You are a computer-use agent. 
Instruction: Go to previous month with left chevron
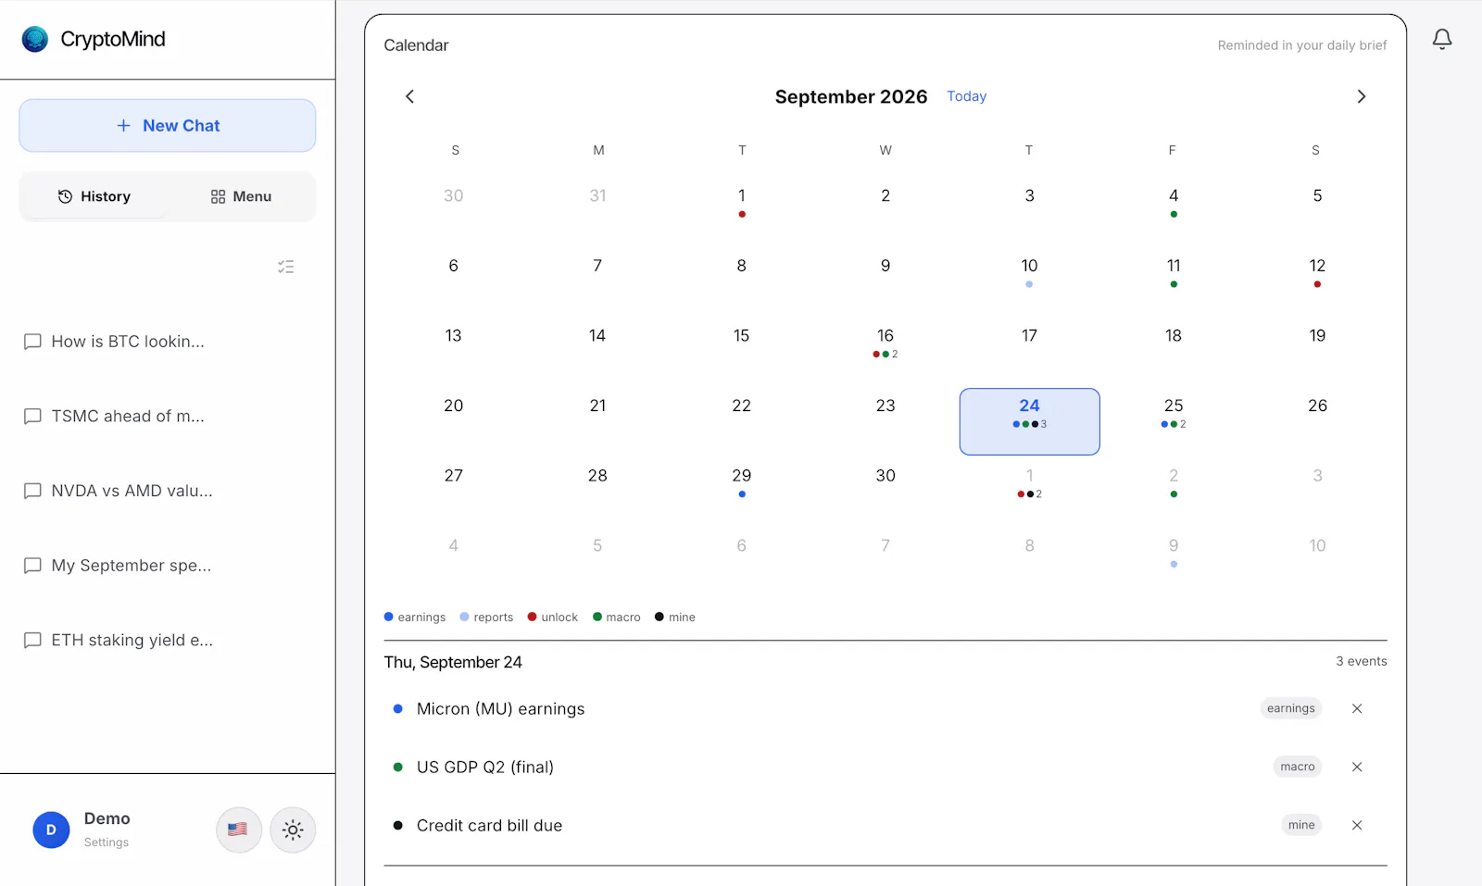coord(409,96)
